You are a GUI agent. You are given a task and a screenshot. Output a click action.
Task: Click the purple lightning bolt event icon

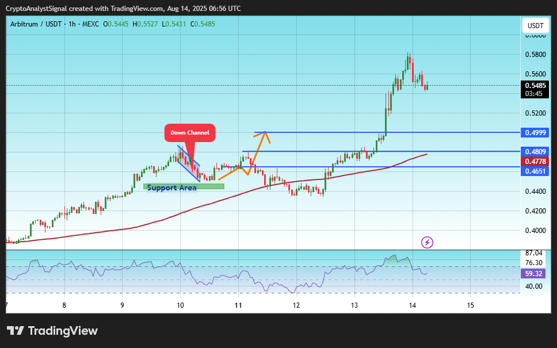pyautogui.click(x=427, y=243)
